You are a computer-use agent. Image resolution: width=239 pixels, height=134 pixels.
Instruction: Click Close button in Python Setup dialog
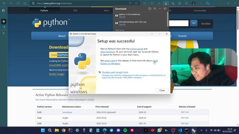162,90
